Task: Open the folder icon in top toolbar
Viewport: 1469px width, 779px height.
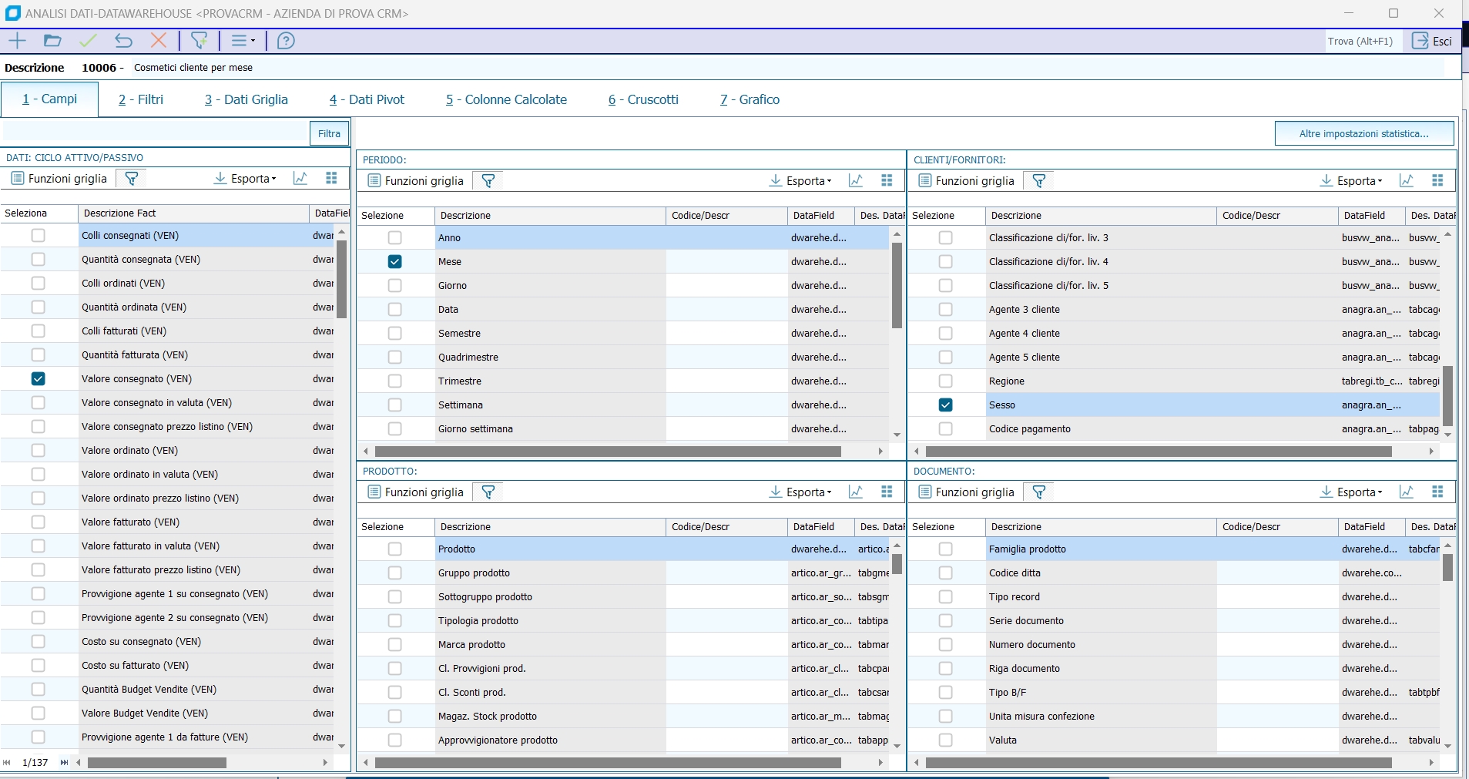Action: tap(52, 41)
